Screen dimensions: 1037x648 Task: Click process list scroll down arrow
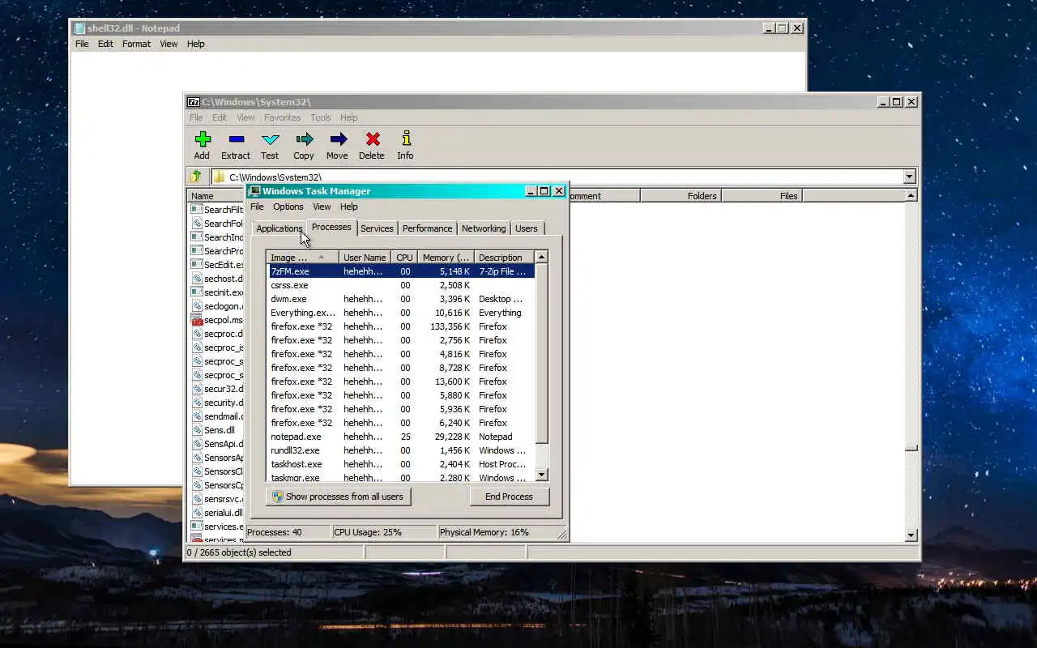pos(542,474)
